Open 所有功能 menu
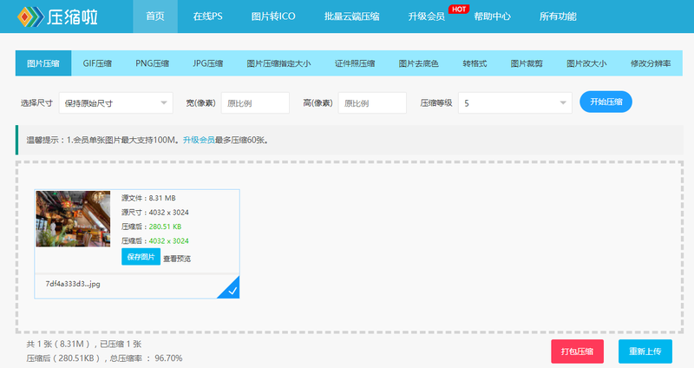 (x=558, y=16)
